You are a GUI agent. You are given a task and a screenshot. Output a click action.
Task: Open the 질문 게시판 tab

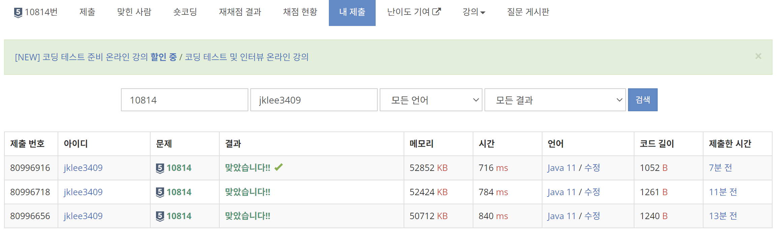click(x=528, y=12)
